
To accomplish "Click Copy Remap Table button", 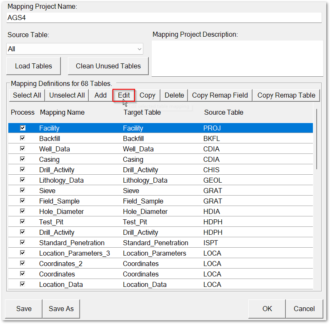I will click(286, 95).
